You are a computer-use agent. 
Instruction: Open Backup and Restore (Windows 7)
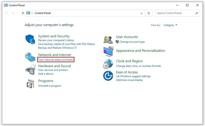point(57,48)
